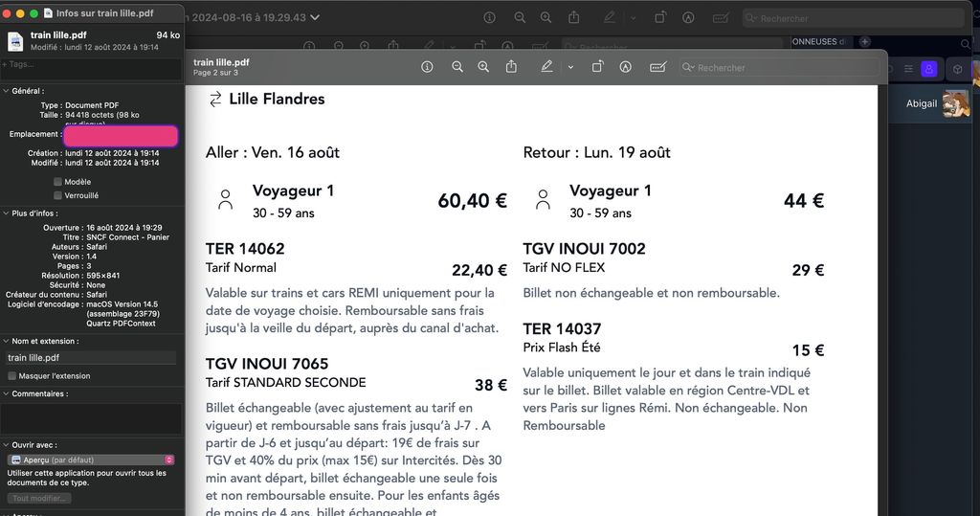Click the TER 14037 train label

[x=562, y=328]
